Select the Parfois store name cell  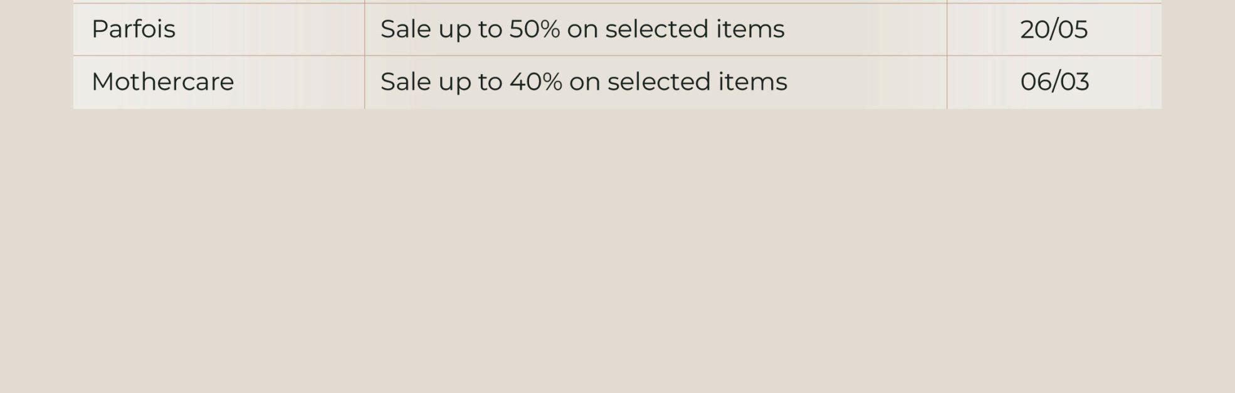click(219, 29)
